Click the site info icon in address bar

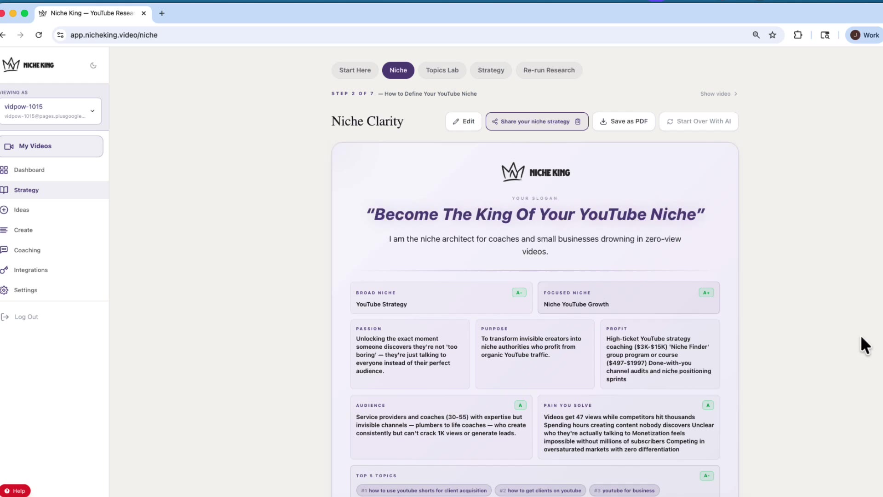(60, 35)
